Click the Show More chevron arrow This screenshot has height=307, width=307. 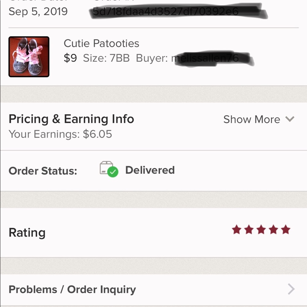coord(290,119)
